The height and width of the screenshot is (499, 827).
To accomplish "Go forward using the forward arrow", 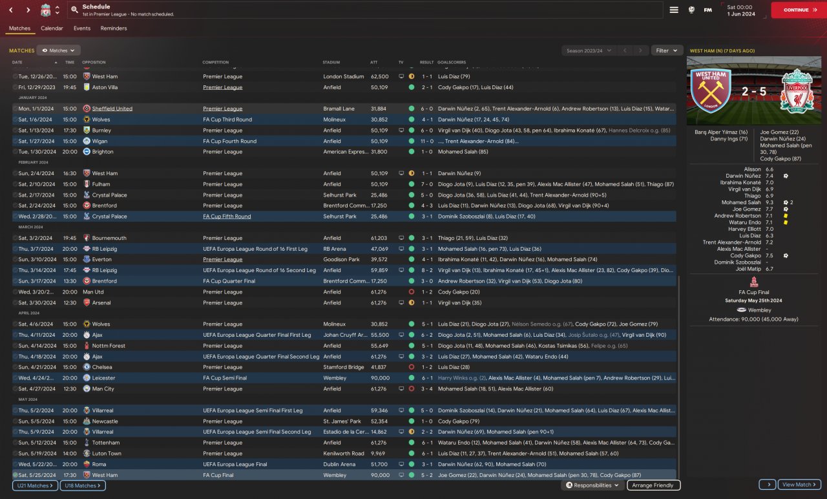I will pyautogui.click(x=28, y=10).
